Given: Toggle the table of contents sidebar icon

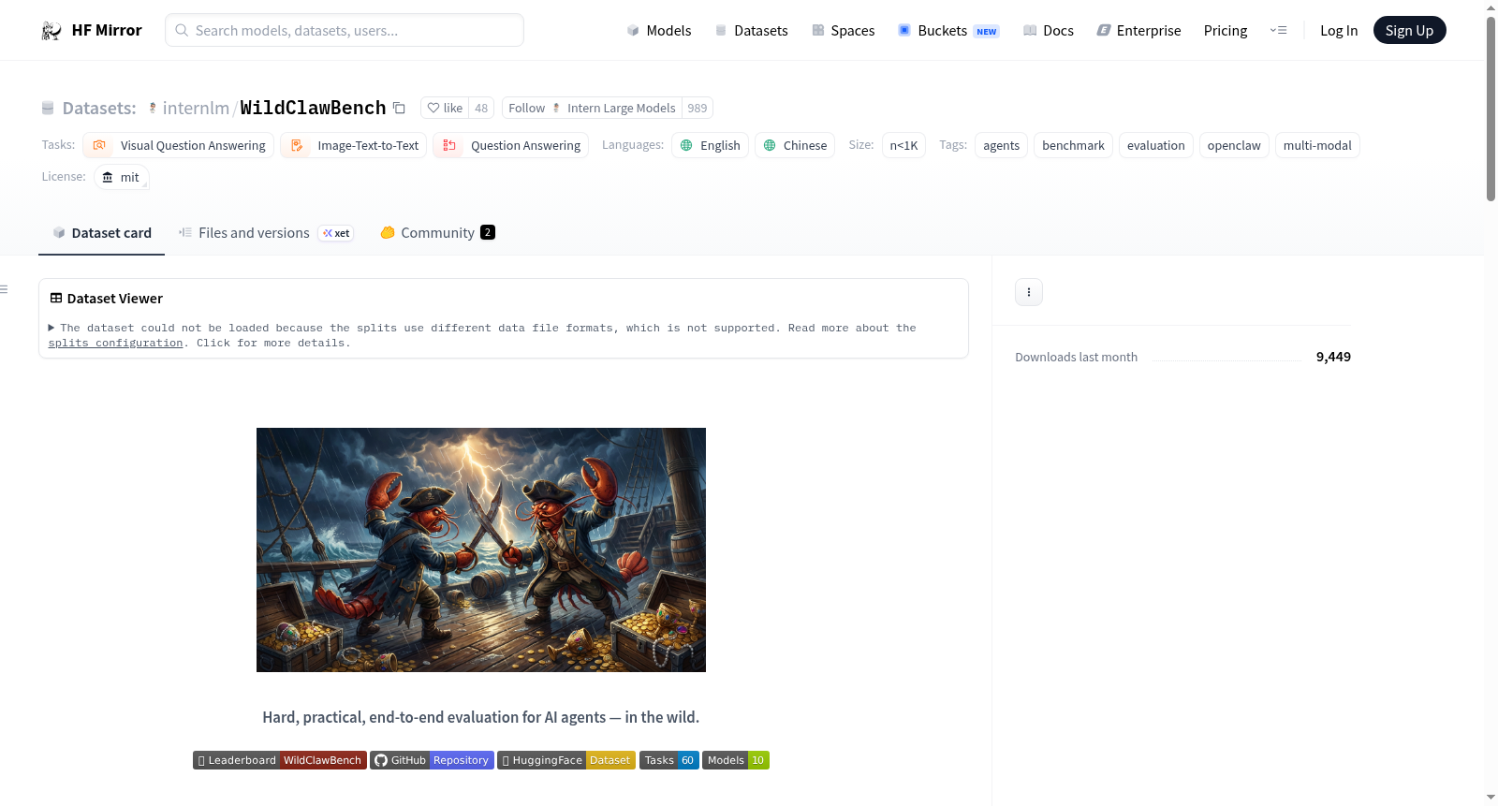Looking at the screenshot, I should (4, 289).
